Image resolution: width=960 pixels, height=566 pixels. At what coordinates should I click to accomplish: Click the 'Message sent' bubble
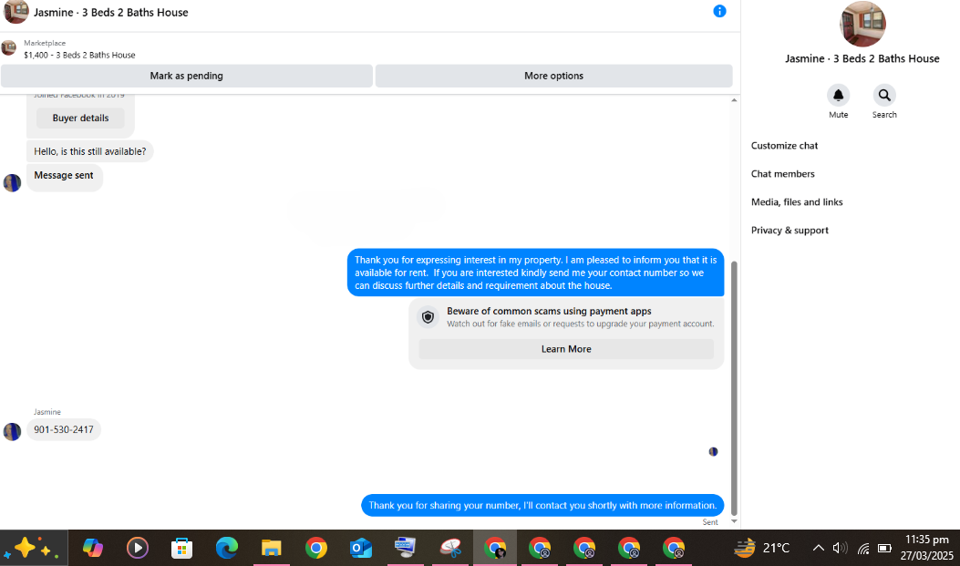(x=65, y=176)
